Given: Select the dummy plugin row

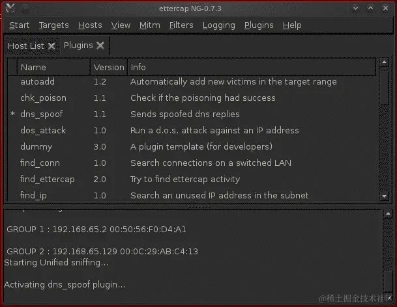Looking at the screenshot, I should coord(192,146).
